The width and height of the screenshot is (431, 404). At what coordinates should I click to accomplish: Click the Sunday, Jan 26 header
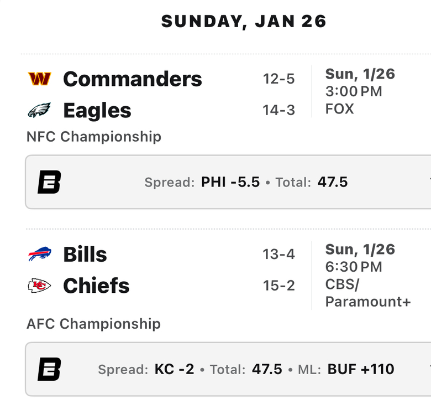coord(244,22)
